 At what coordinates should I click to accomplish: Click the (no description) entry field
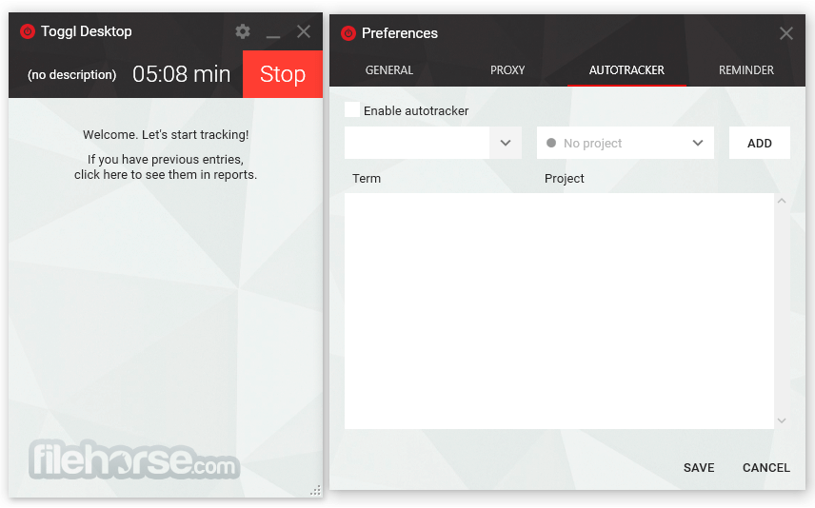pos(71,75)
